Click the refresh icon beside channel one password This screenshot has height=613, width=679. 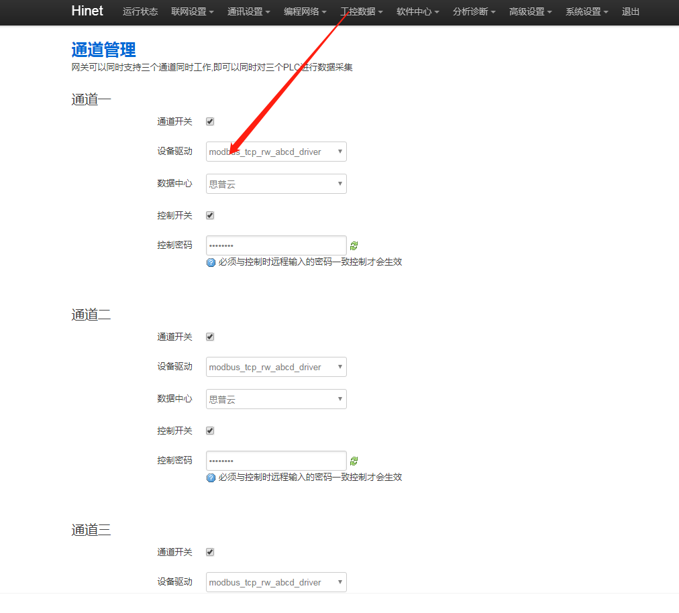pyautogui.click(x=354, y=246)
